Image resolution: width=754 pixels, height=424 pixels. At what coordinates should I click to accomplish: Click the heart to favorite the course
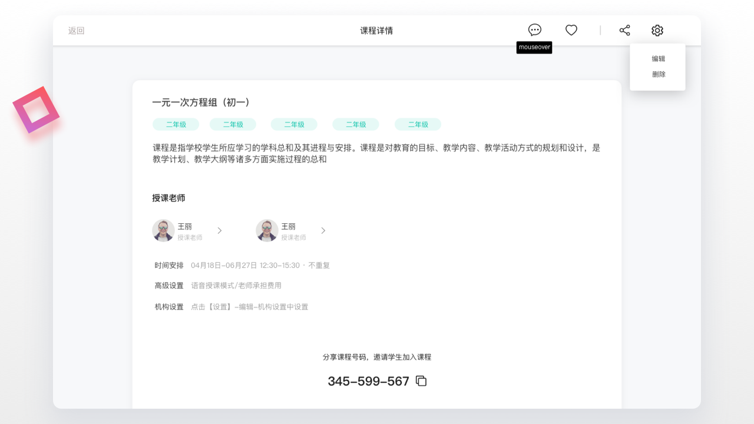pyautogui.click(x=571, y=29)
